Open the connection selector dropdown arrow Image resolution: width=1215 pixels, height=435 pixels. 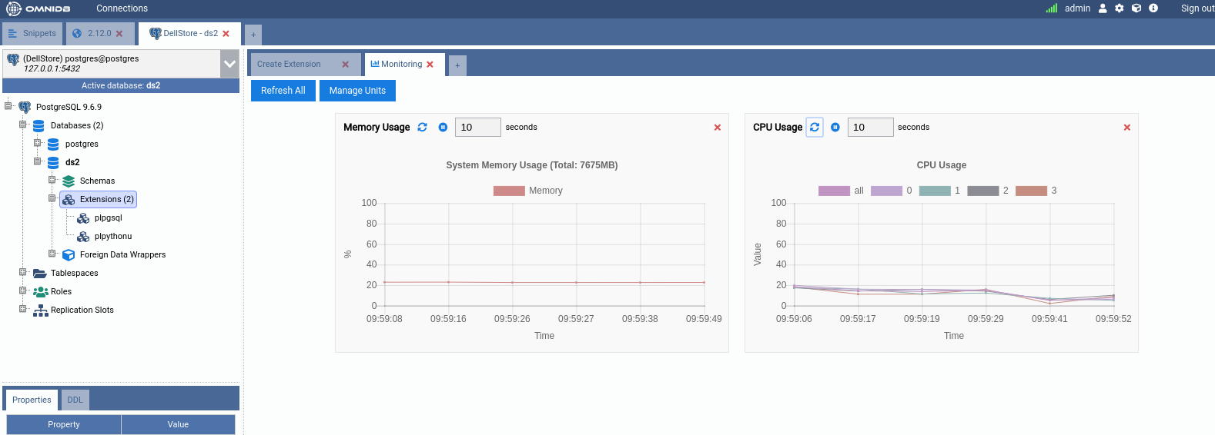tap(229, 64)
